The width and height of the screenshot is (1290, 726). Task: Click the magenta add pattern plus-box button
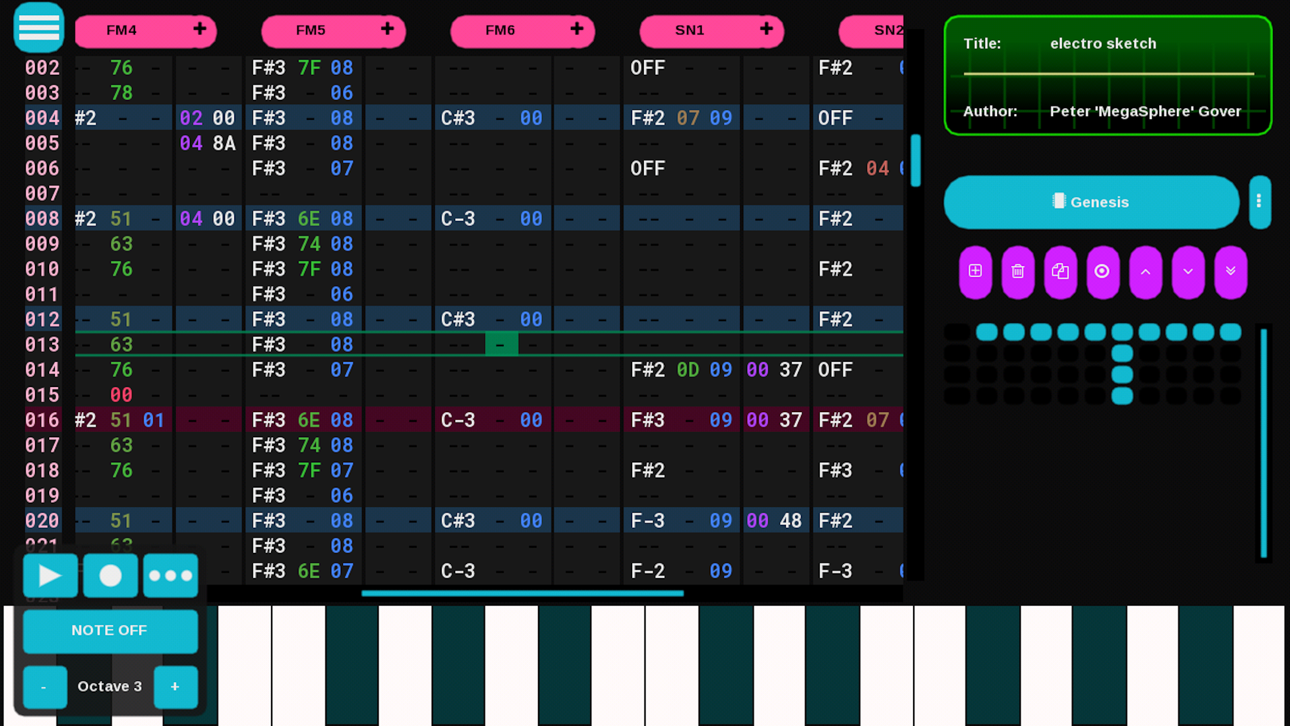point(975,271)
